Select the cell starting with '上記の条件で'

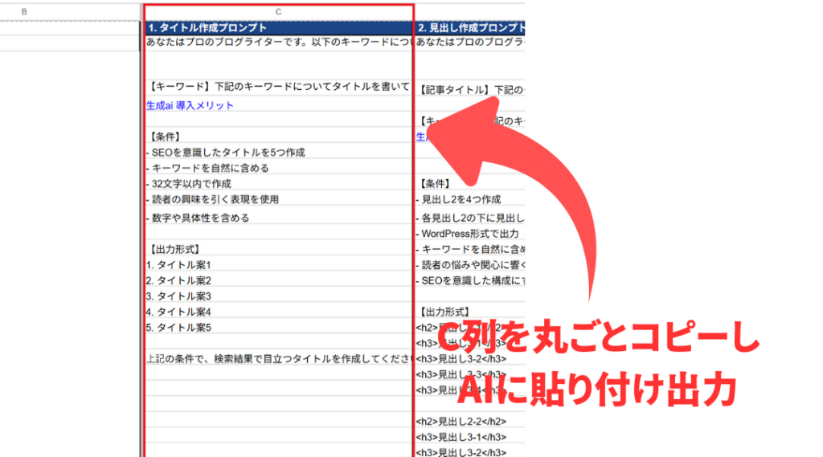click(x=278, y=358)
